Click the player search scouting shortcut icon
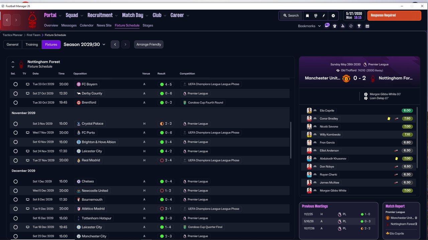 coord(343,26)
